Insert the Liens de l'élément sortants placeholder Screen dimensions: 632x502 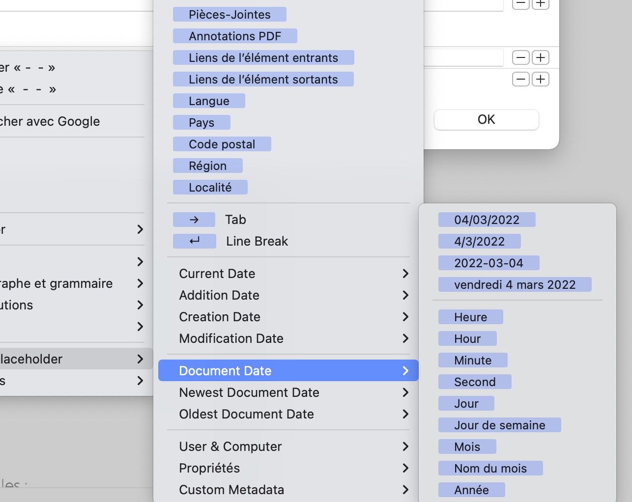click(263, 79)
